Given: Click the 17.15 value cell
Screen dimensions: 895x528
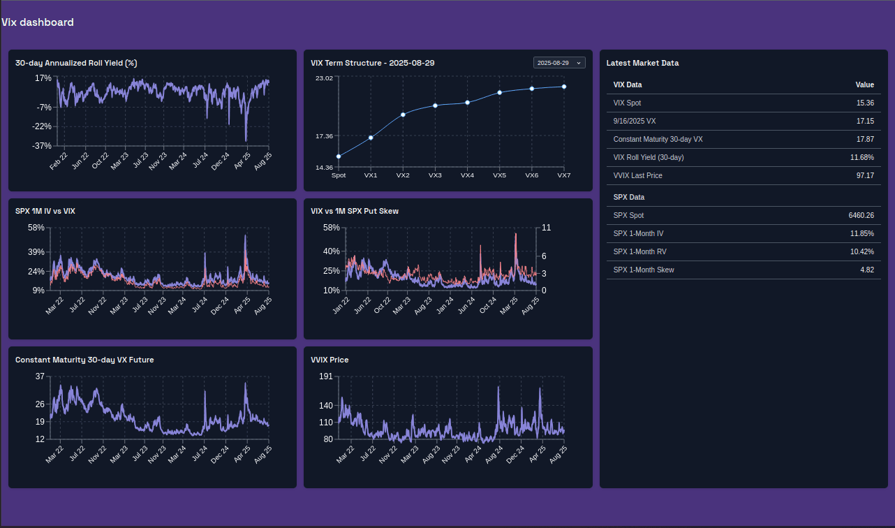Looking at the screenshot, I should coord(865,121).
